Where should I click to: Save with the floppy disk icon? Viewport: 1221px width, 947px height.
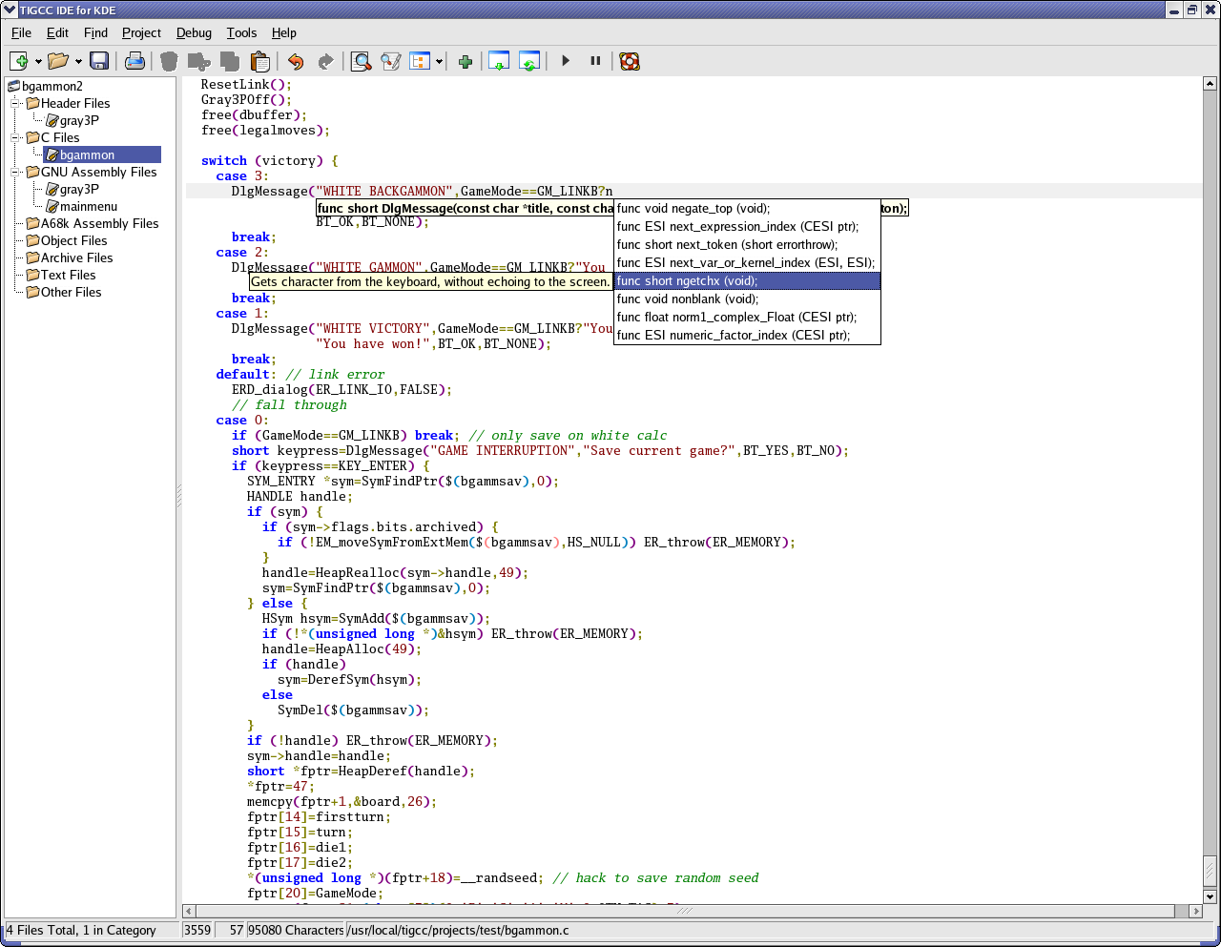[x=99, y=61]
